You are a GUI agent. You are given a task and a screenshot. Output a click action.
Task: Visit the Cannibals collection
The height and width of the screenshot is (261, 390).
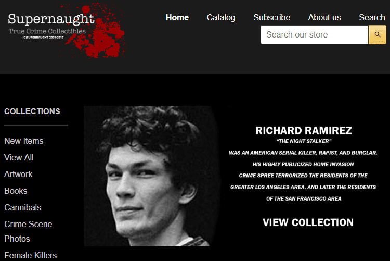23,208
